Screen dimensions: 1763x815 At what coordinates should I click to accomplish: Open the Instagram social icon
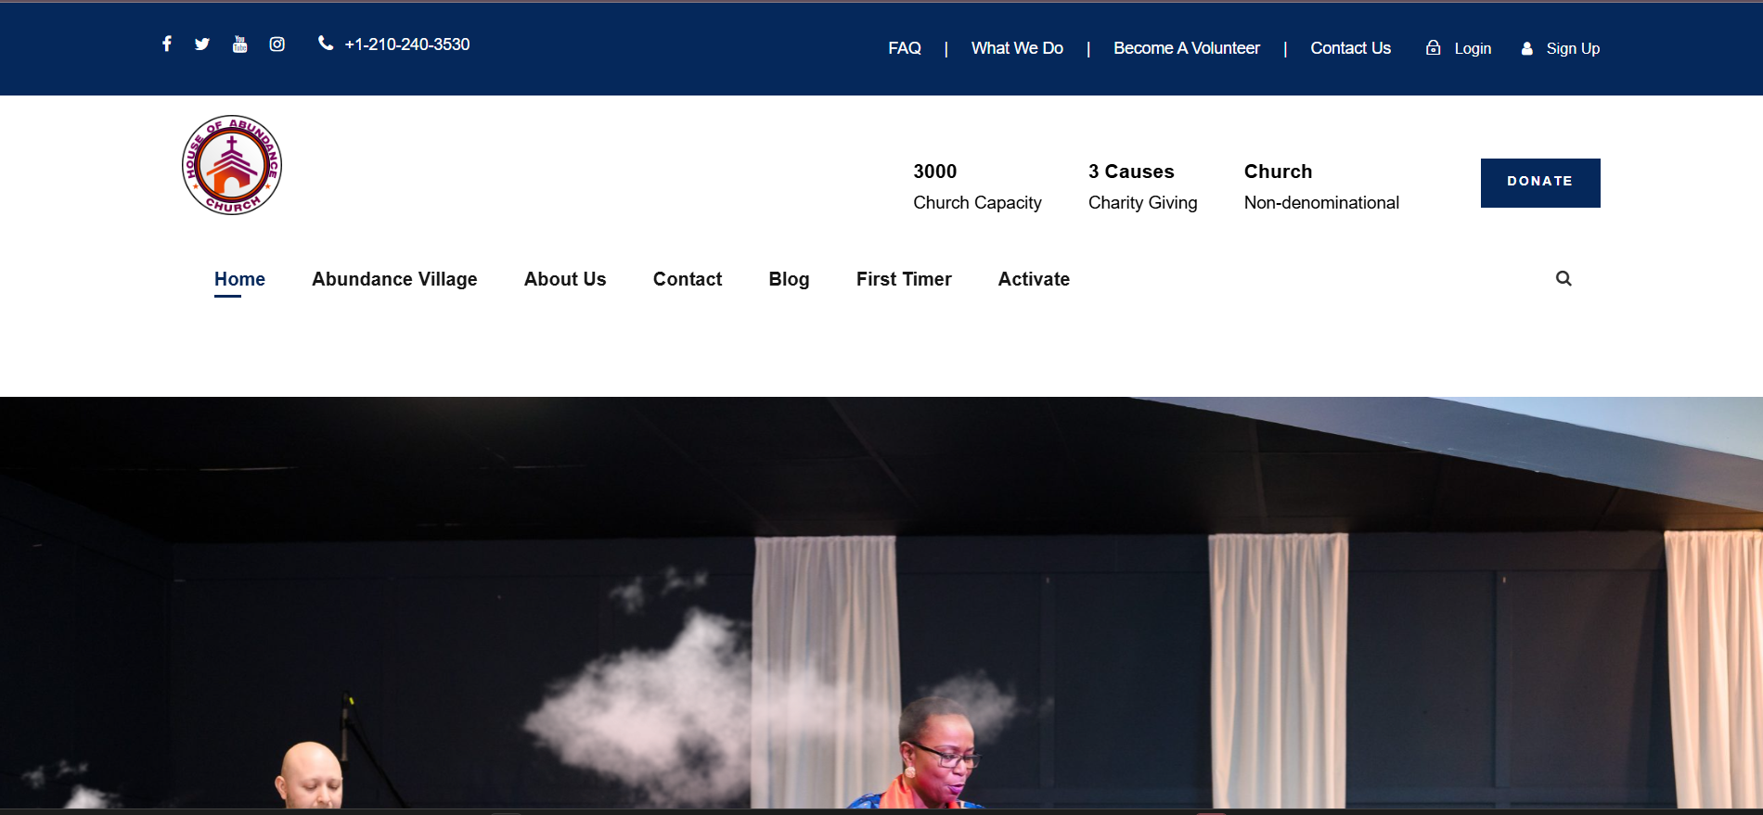click(277, 44)
